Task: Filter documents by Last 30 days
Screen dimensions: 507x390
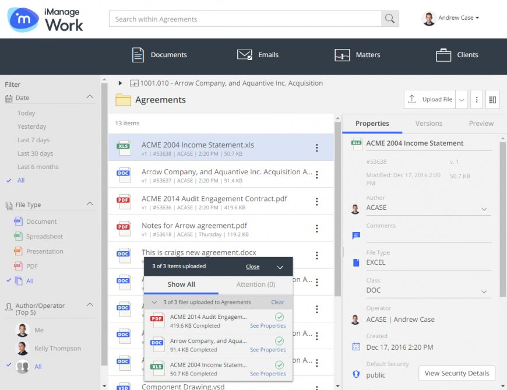Action: click(x=35, y=153)
